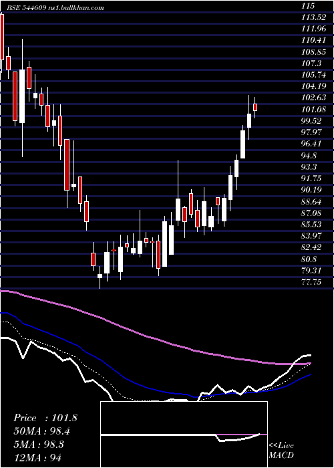Click the 85.53 price axis label
334x468 pixels.
312,225
